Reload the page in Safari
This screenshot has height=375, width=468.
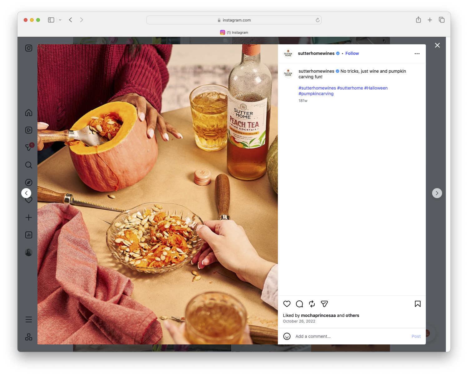click(318, 20)
